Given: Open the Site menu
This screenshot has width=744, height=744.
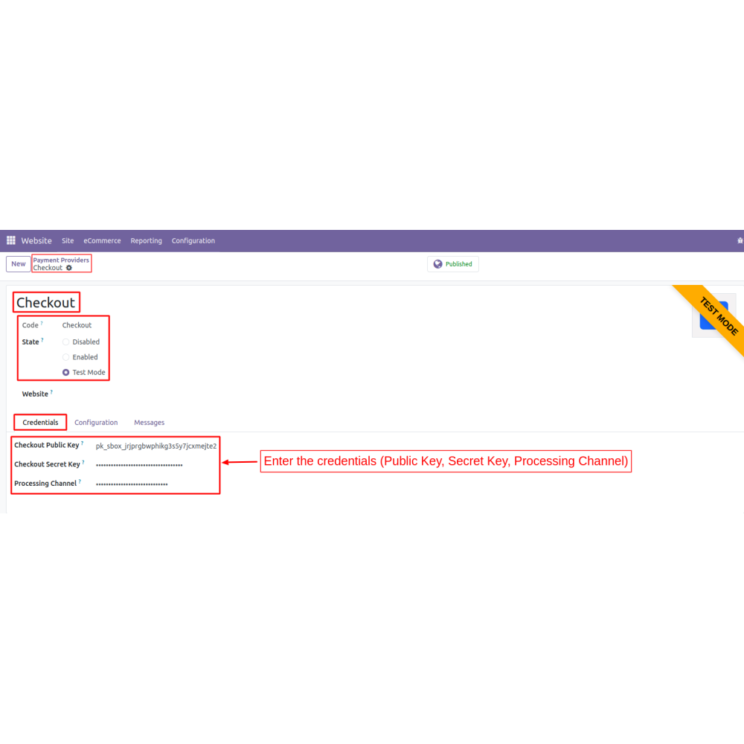Looking at the screenshot, I should point(68,240).
